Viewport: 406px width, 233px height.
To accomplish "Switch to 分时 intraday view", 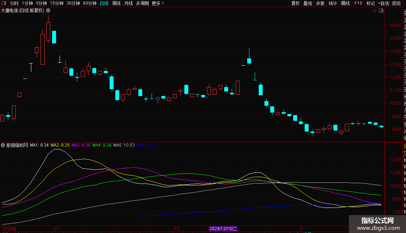I will coord(14,3).
